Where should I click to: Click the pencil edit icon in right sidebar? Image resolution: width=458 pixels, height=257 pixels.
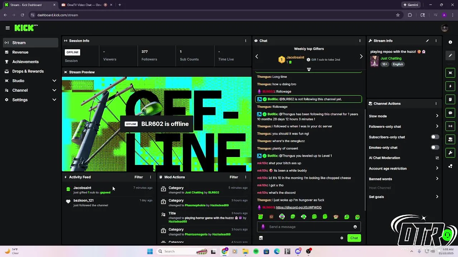[x=450, y=56]
